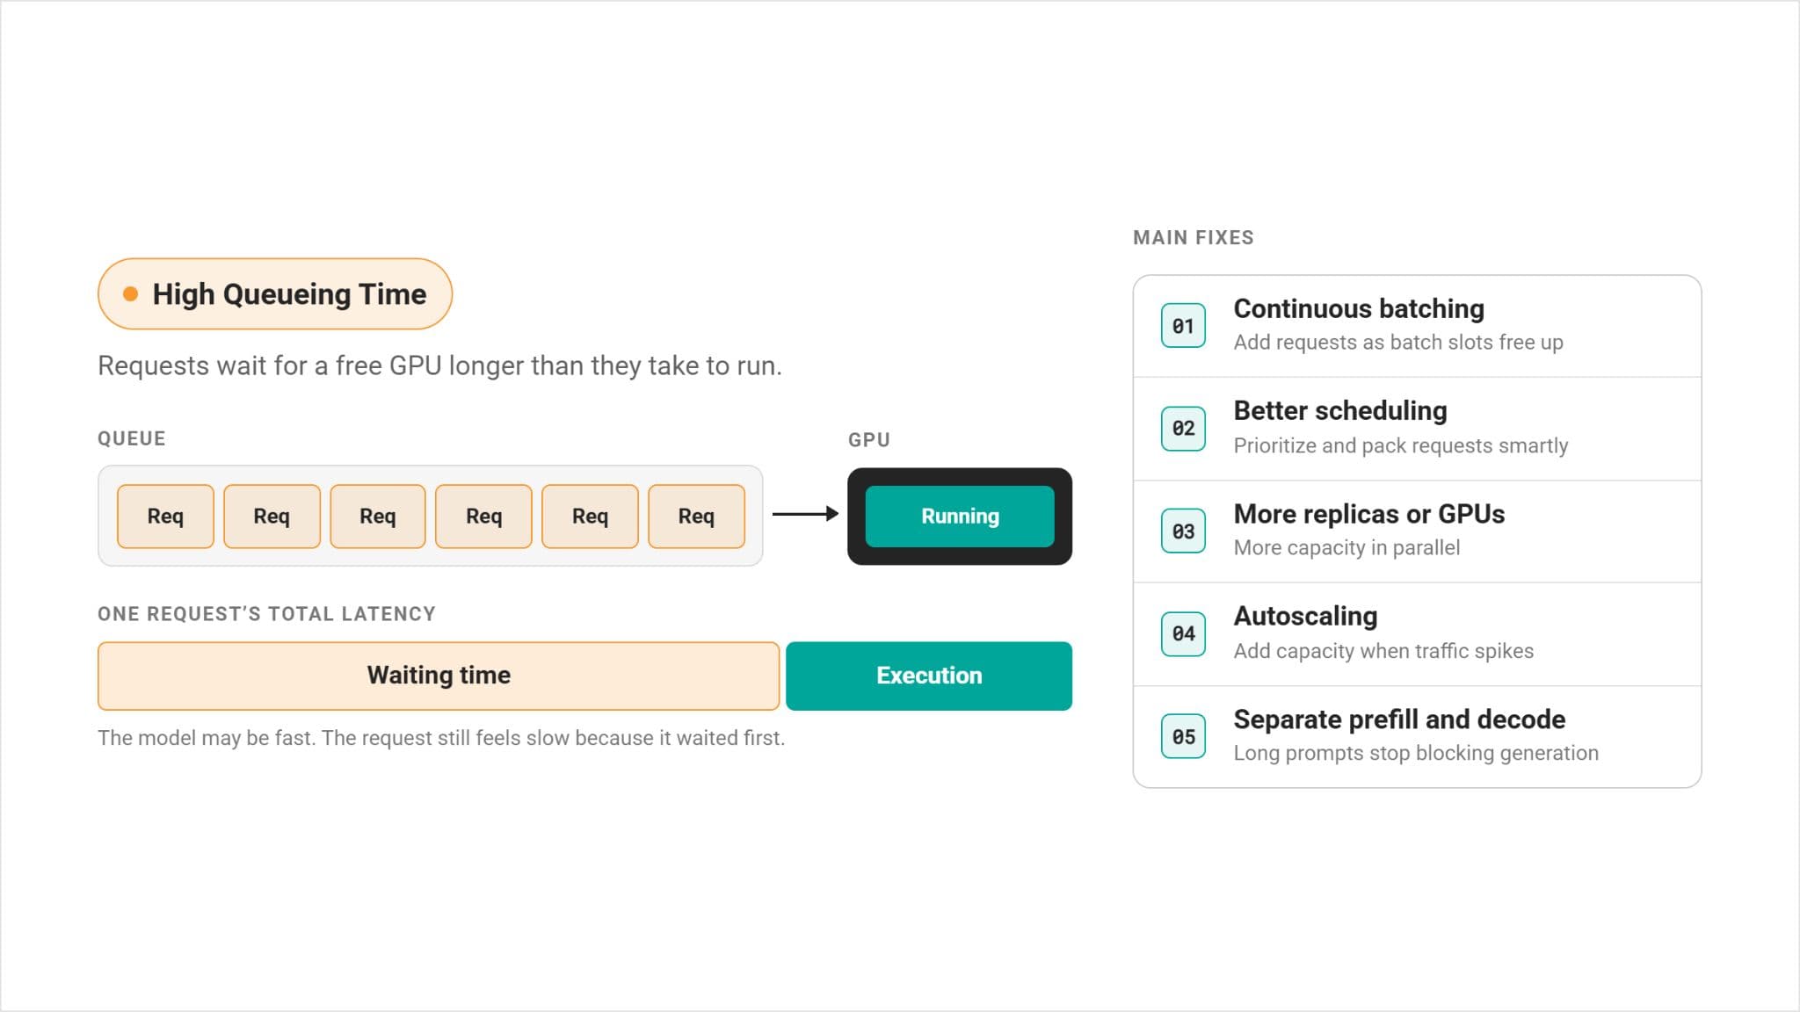
Task: Select the Continuous batching heading
Action: coord(1359,309)
